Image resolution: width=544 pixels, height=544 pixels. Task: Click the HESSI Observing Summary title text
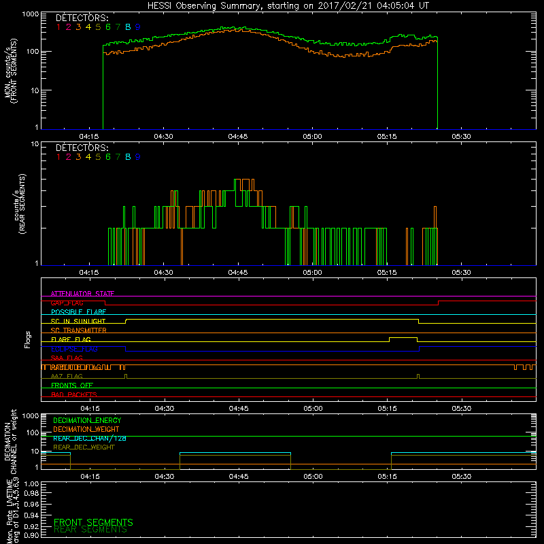(x=288, y=6)
